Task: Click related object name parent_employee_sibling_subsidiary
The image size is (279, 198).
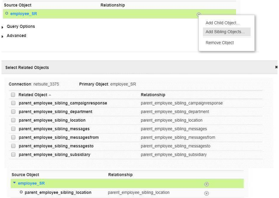Action: [x=54, y=154]
